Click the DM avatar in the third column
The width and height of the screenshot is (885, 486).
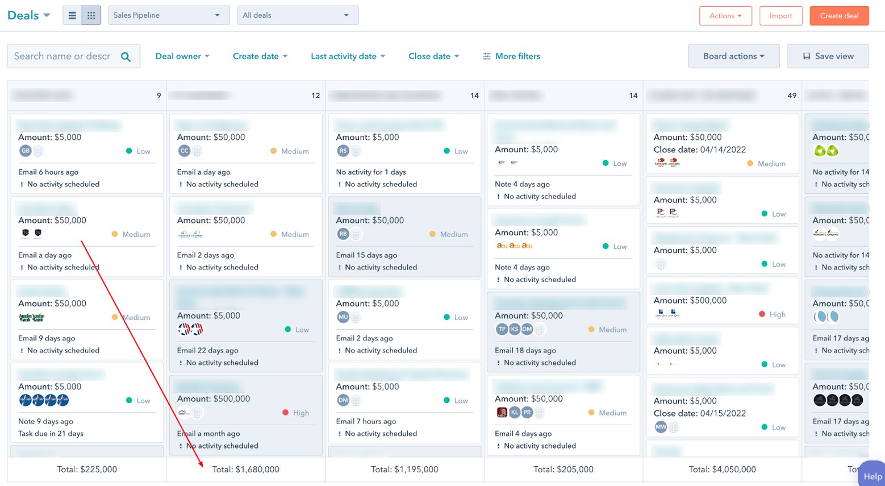[343, 400]
